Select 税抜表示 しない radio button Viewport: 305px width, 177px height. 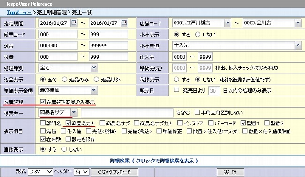tap(198, 80)
